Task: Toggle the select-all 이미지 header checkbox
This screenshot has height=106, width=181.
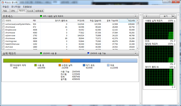Action: (x=4, y=21)
